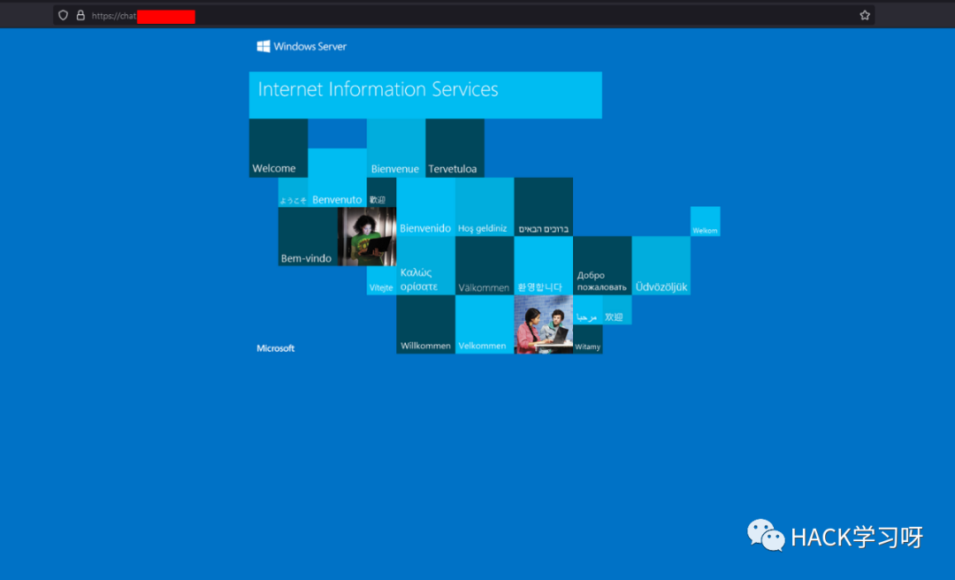Select the "Tervetuloa" tile
This screenshot has height=580, width=955.
click(x=455, y=148)
